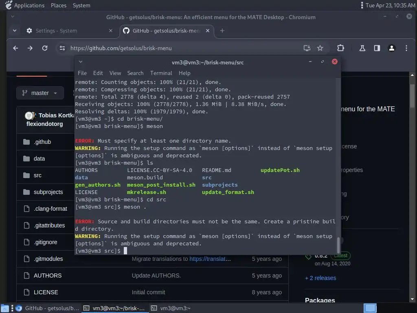417x313 pixels.
Task: Bookmark this page with the star icon
Action: (x=320, y=48)
